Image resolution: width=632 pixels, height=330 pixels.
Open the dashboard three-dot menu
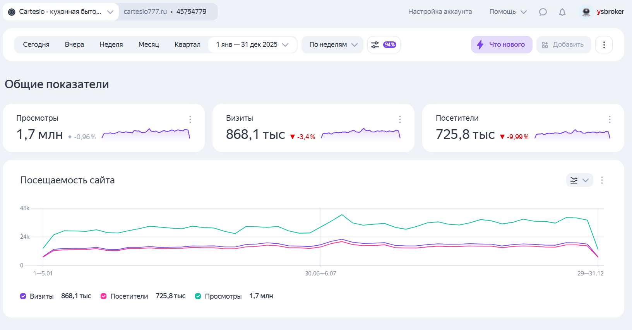click(x=604, y=44)
